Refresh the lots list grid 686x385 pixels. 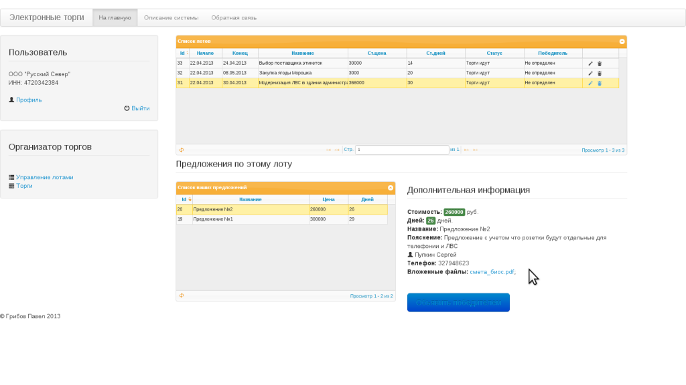(181, 150)
